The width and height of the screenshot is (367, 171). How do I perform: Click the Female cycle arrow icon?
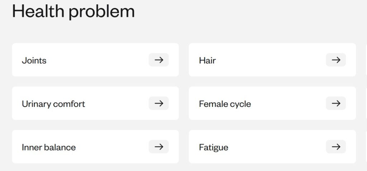point(336,103)
